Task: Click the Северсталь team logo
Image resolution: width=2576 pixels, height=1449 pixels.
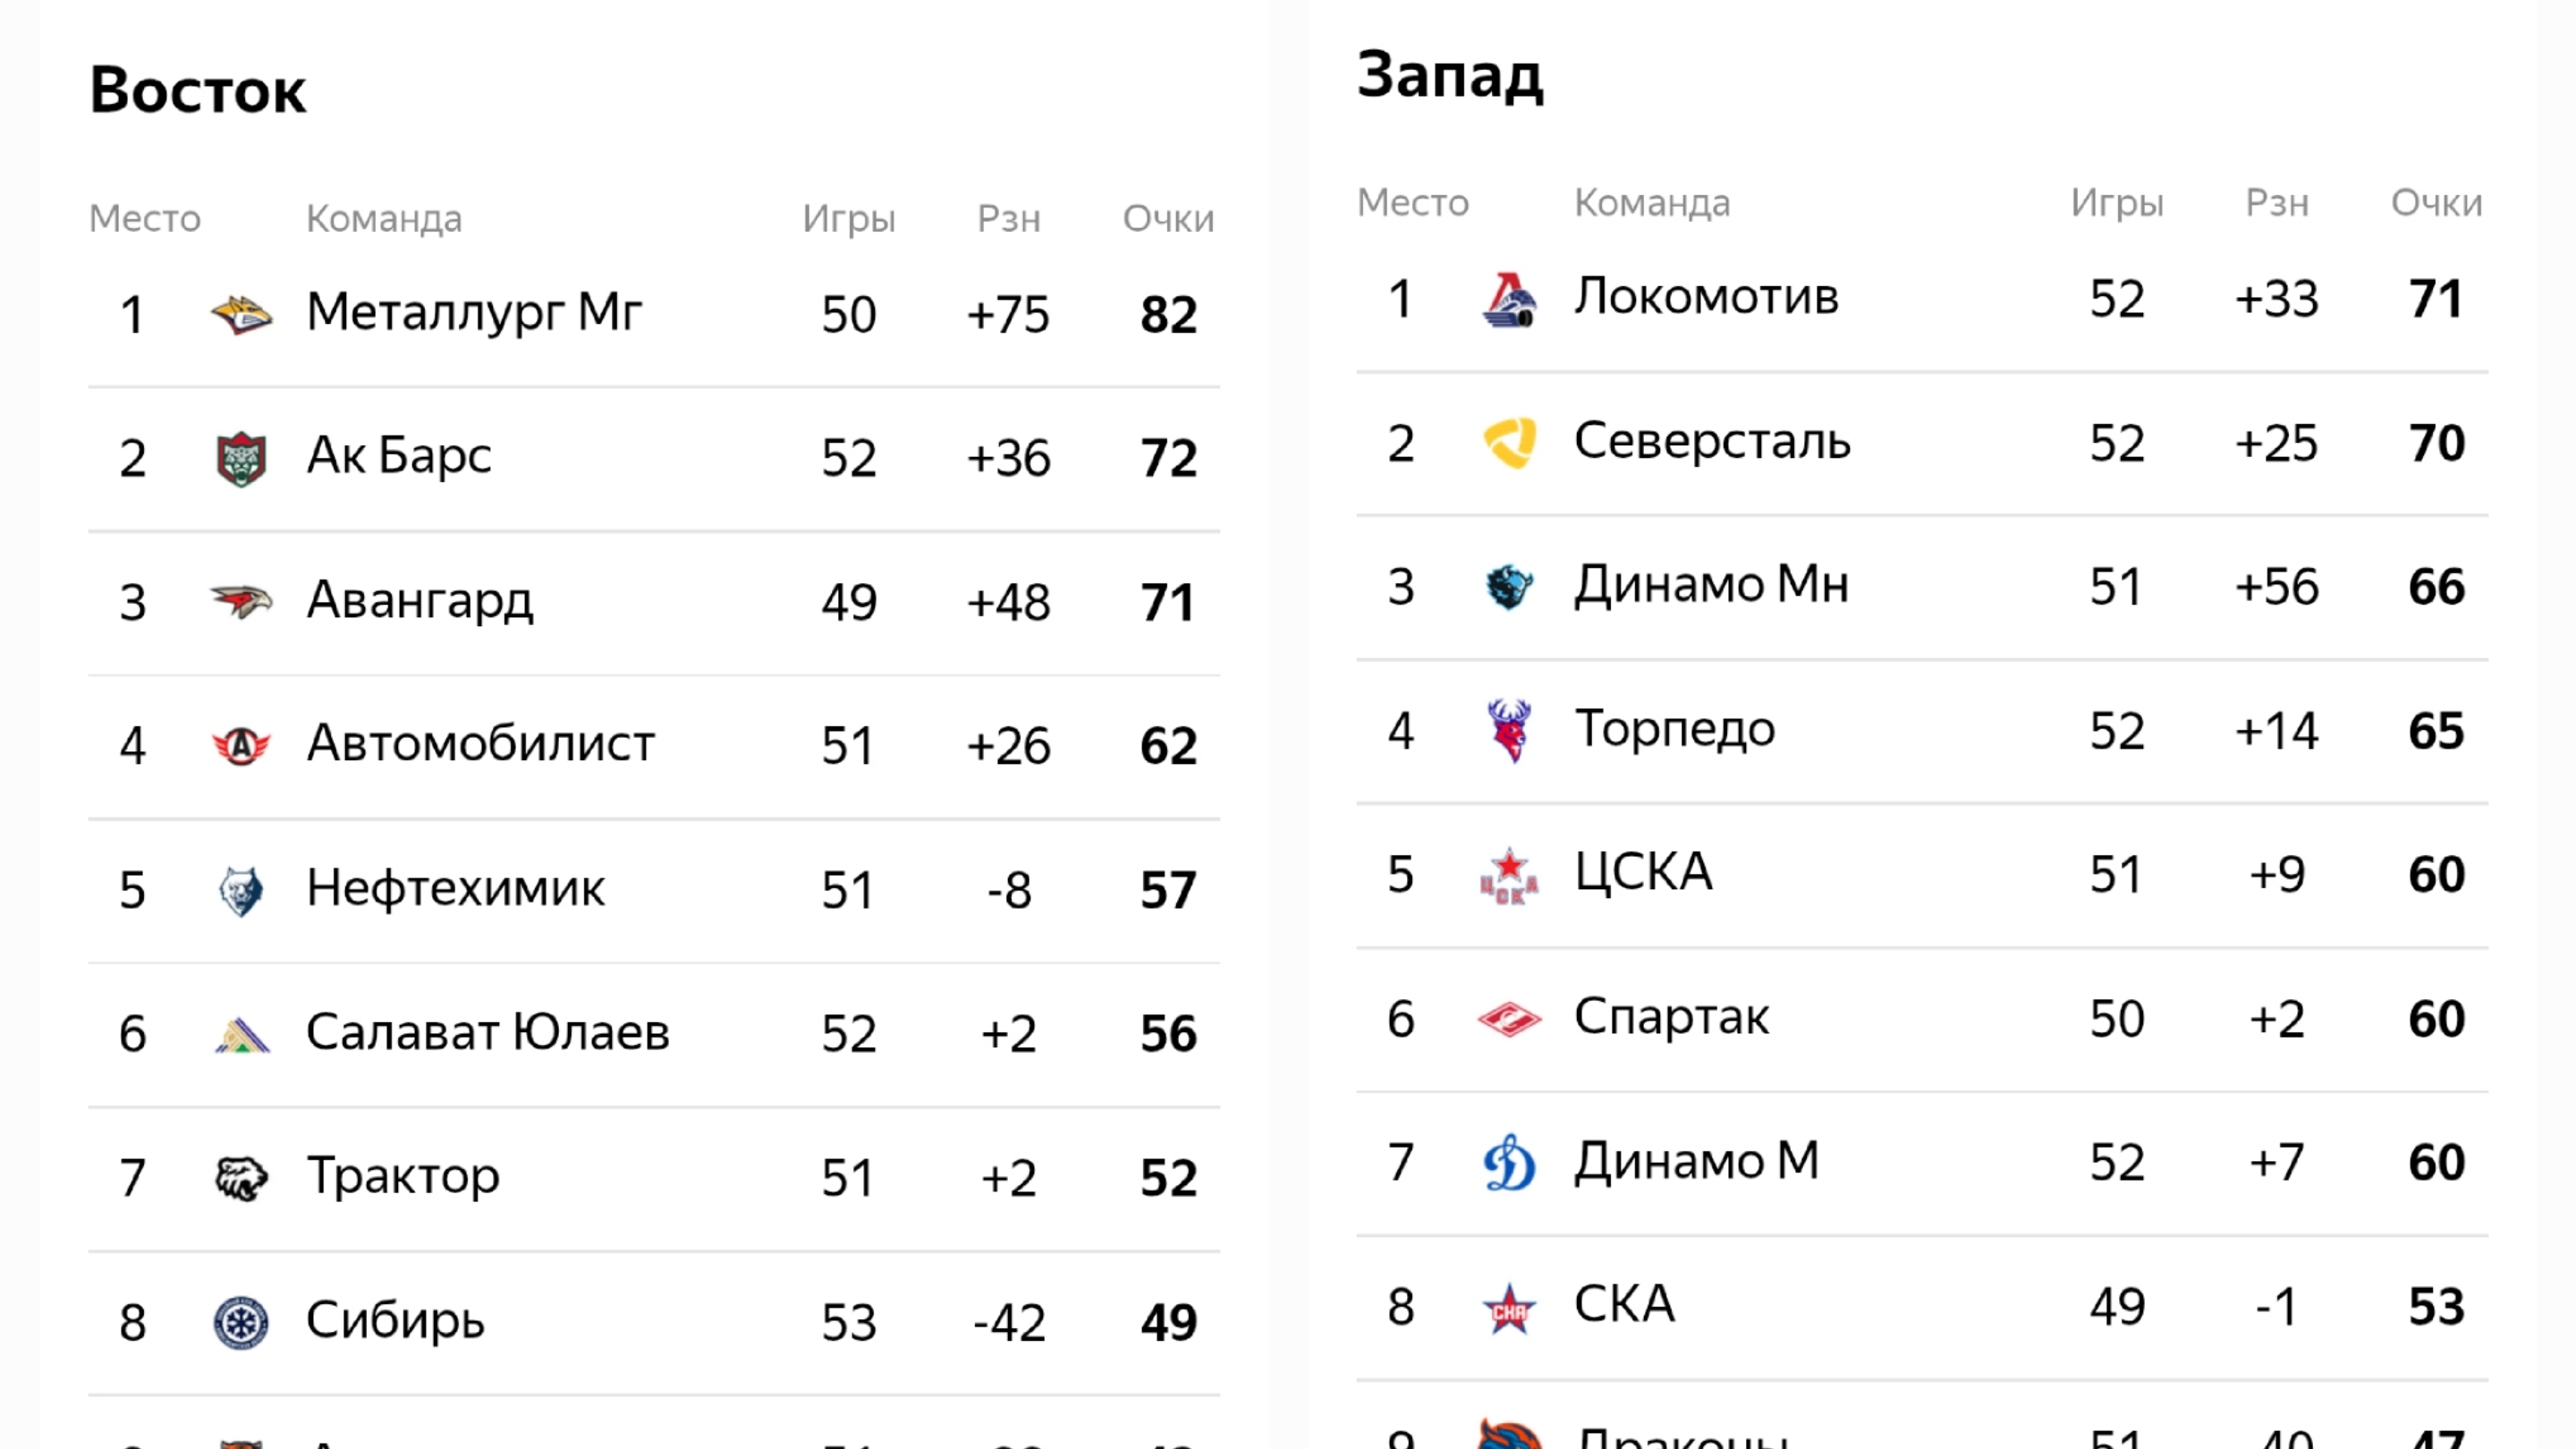Action: pyautogui.click(x=1509, y=442)
